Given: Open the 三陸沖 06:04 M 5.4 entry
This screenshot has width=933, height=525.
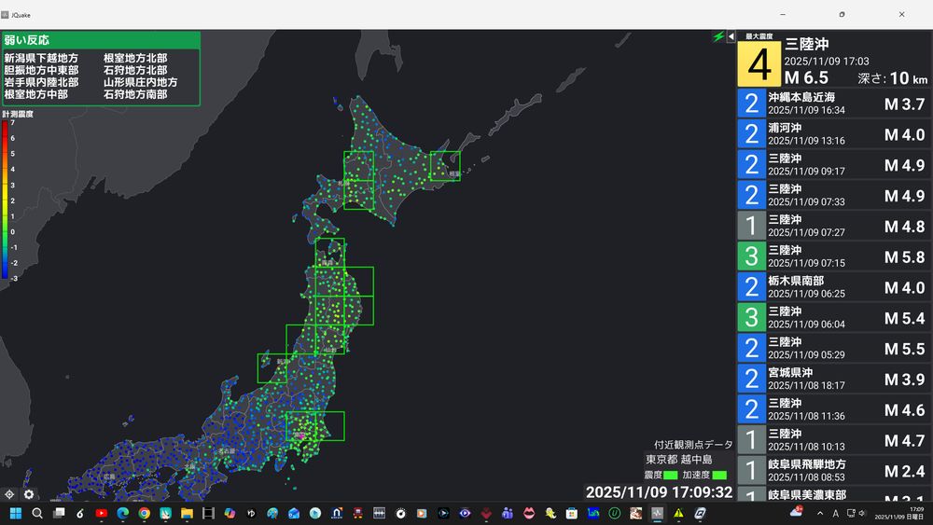Looking at the screenshot, I should tap(834, 317).
